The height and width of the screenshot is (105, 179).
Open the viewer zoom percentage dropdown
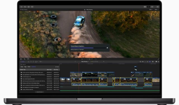point(151,10)
